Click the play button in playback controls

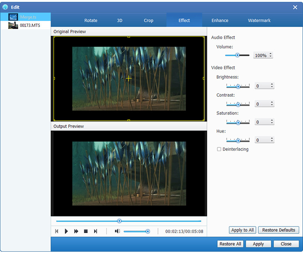coord(66,231)
